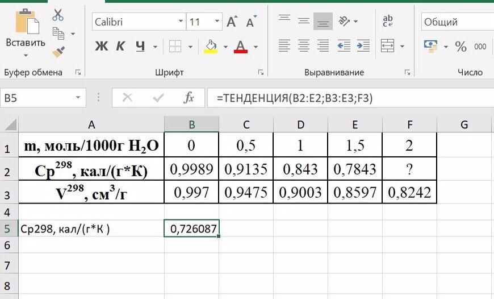Click the formula bar with ТЕНДЕНЦИЯ formula
Image resolution: width=494 pixels, height=299 pixels.
pyautogui.click(x=341, y=98)
